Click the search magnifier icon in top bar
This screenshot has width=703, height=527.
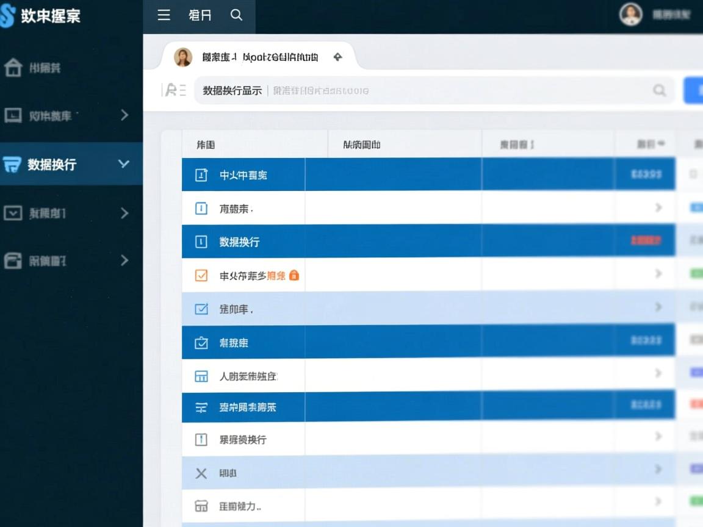click(236, 16)
